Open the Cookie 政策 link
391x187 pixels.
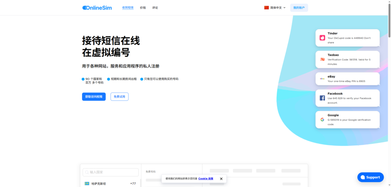206,179
